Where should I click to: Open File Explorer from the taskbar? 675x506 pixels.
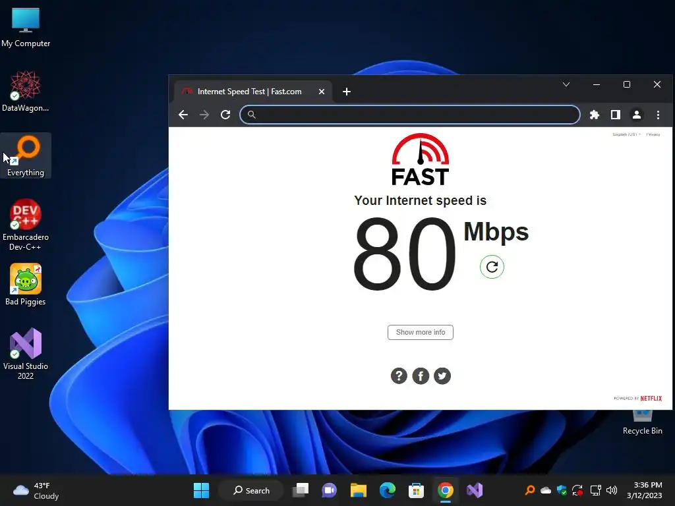pos(358,490)
